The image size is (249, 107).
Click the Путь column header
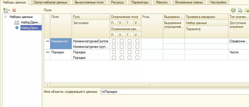[91, 17]
